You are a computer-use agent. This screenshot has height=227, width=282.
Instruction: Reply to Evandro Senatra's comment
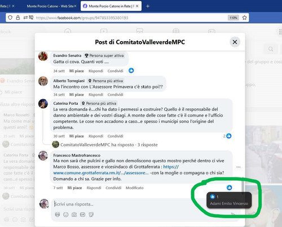tap(96, 71)
